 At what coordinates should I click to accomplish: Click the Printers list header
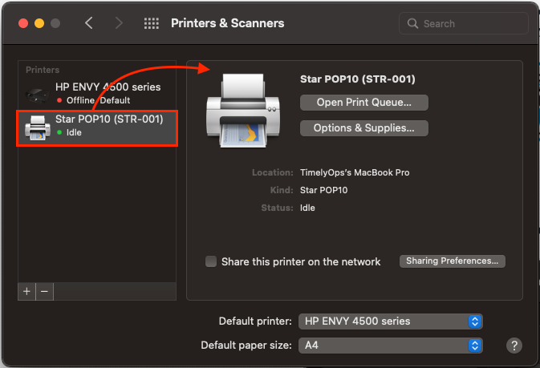43,70
